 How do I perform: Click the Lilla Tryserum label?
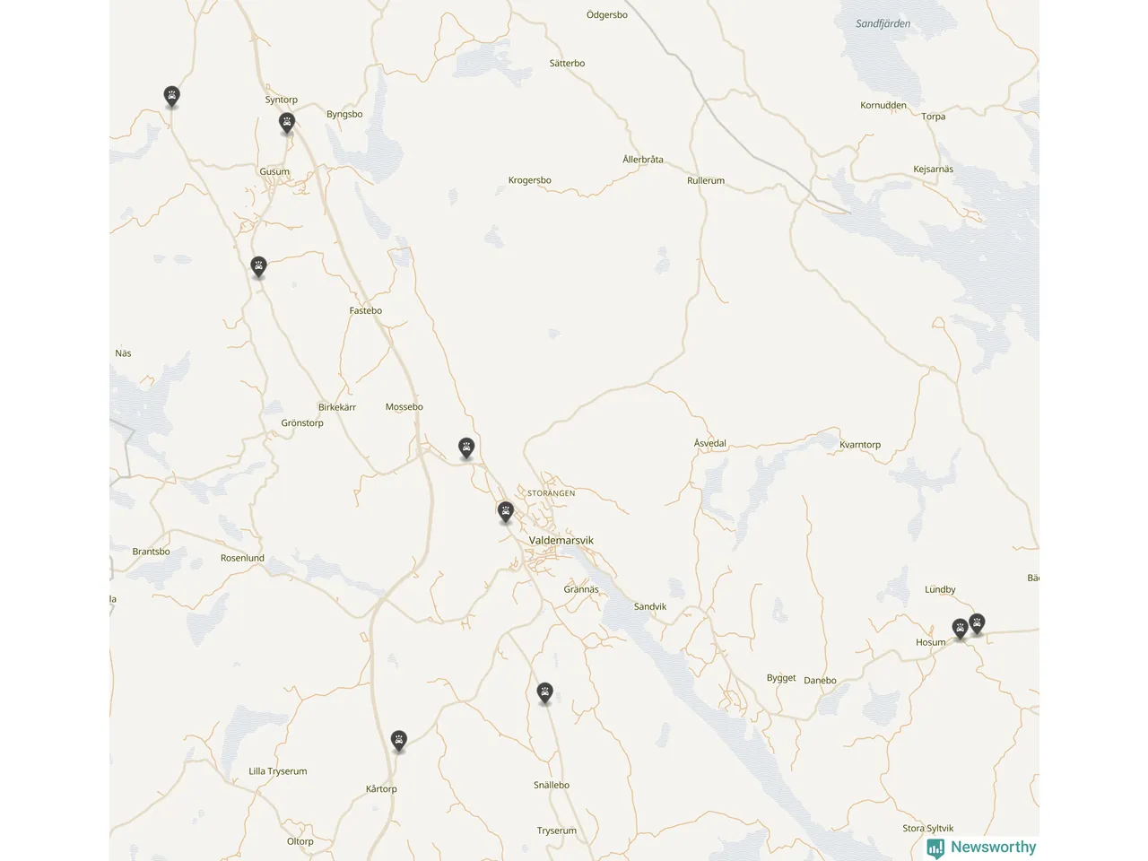[x=278, y=771]
